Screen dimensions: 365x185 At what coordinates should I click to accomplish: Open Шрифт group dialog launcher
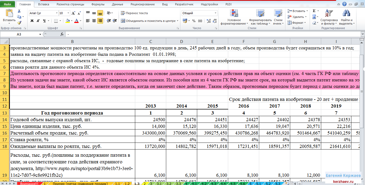(x=81, y=28)
